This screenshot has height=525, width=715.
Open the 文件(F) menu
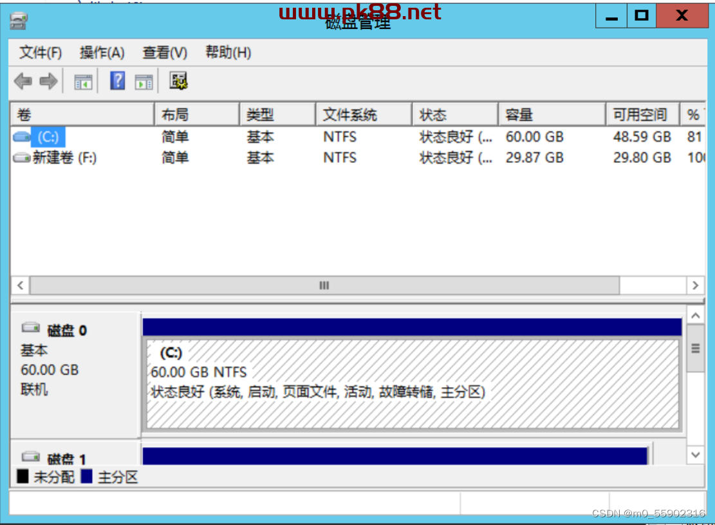41,53
